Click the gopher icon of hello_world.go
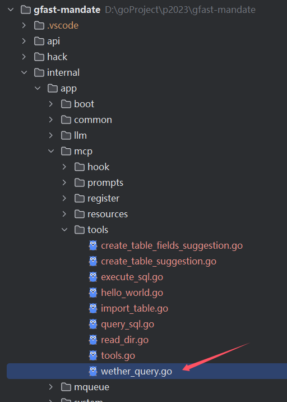The height and width of the screenshot is (402, 287). tap(93, 293)
